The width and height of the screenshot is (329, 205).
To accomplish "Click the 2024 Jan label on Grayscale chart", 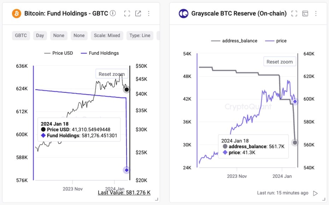I will (282, 176).
